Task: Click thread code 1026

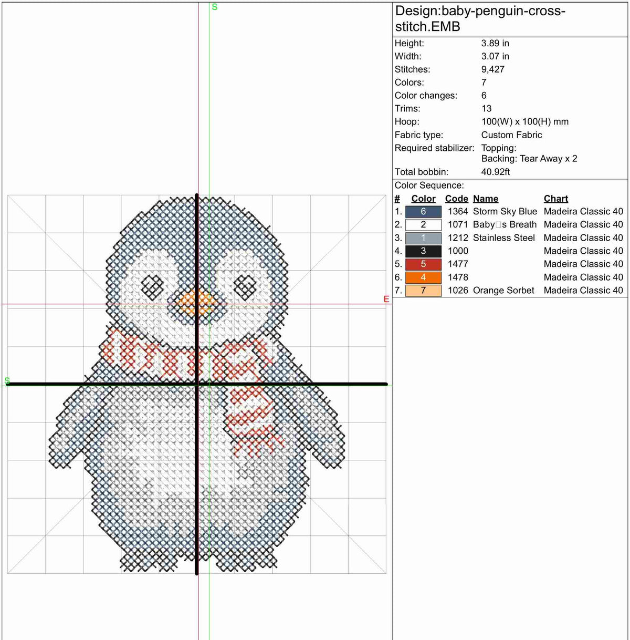Action: click(x=458, y=290)
